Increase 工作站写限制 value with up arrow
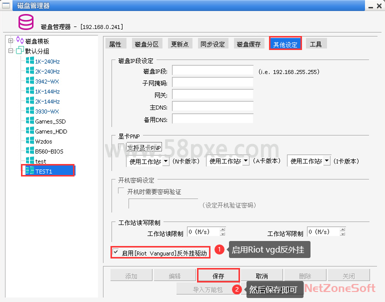 pos(342,229)
